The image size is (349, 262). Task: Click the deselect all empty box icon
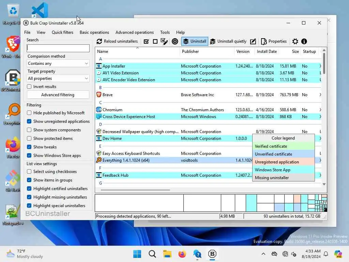click(155, 41)
